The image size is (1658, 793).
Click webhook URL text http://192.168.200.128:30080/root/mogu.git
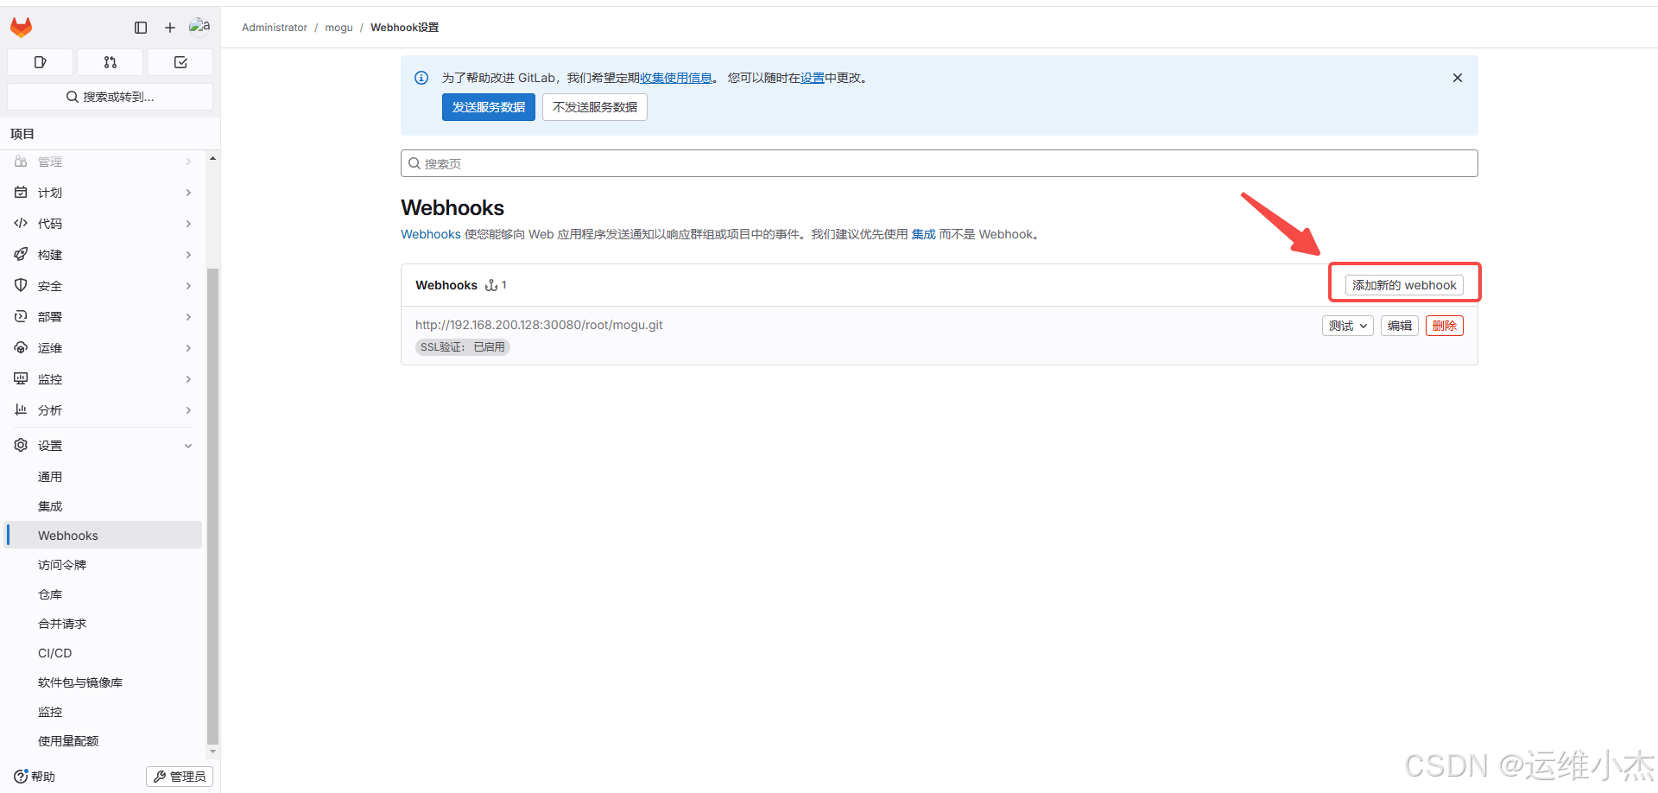tap(539, 325)
